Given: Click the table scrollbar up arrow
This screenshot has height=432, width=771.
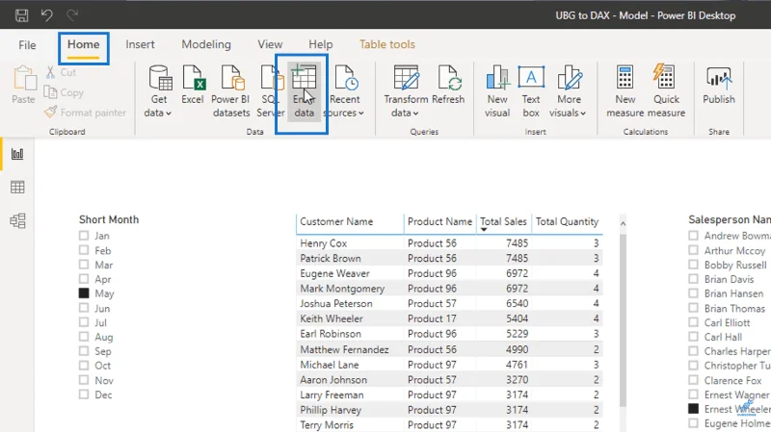Looking at the screenshot, I should pyautogui.click(x=623, y=224).
